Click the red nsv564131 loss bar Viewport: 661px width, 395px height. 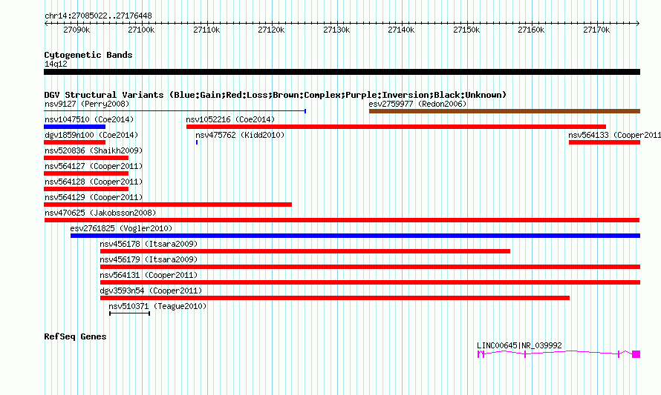click(370, 282)
